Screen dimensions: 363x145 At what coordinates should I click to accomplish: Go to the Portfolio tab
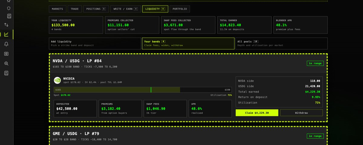[180, 9]
